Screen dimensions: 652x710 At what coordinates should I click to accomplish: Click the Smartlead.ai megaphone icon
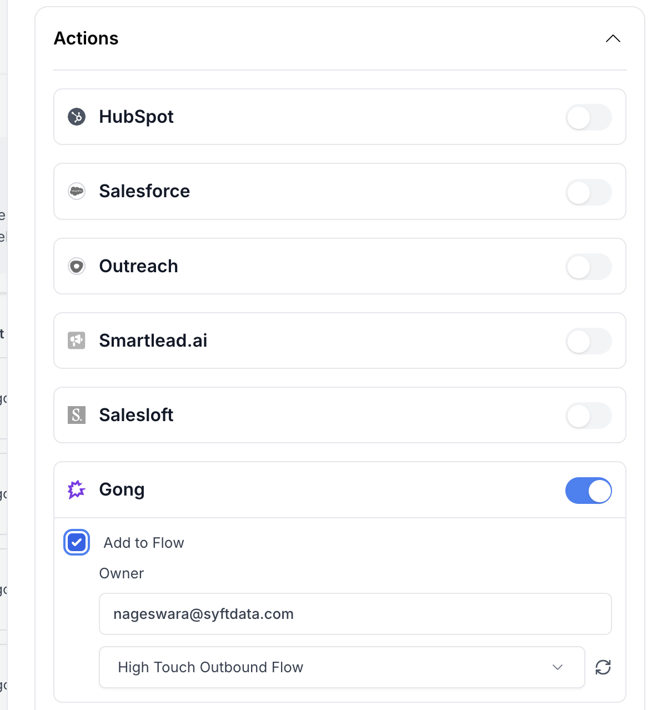pos(77,341)
